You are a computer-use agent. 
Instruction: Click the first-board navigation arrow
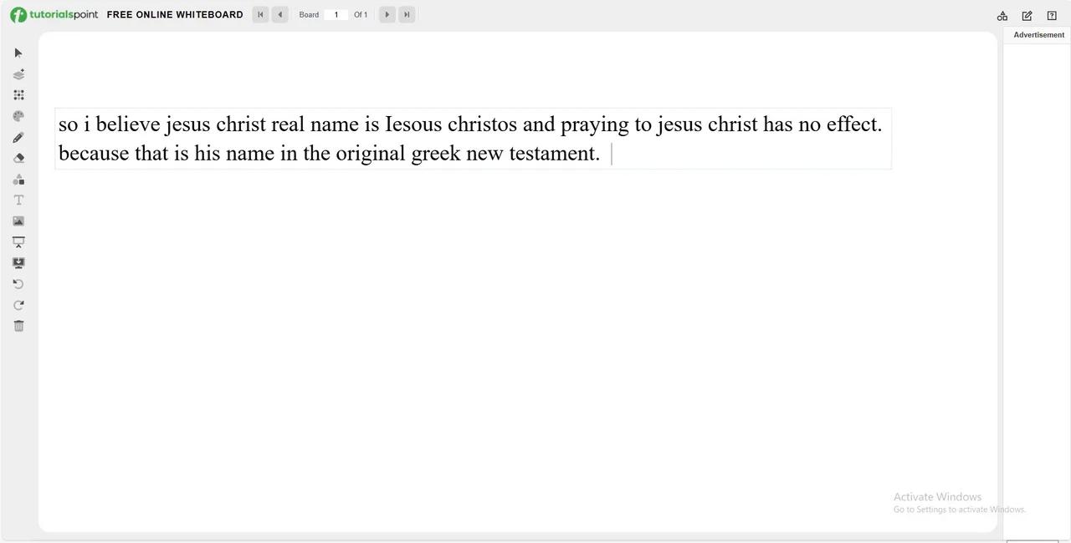click(260, 14)
